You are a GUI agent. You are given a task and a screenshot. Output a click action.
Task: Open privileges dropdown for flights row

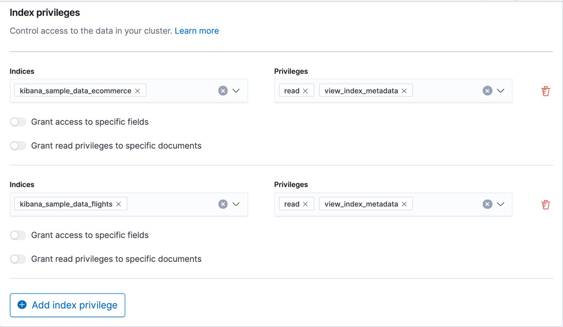pyautogui.click(x=501, y=204)
